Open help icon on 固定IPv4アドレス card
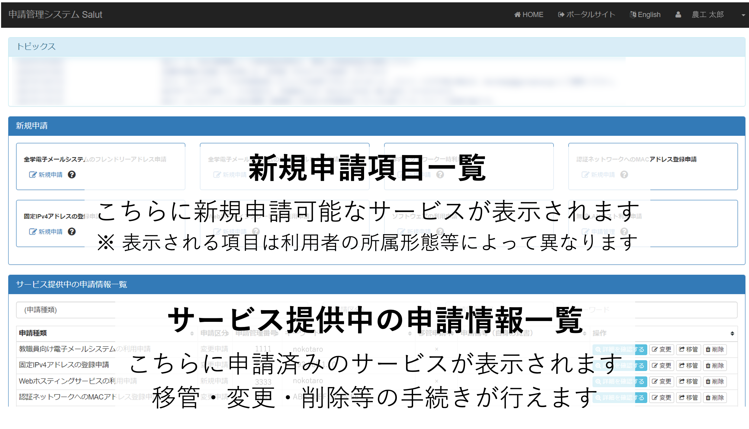Screen dimensions: 749x429 click(72, 232)
